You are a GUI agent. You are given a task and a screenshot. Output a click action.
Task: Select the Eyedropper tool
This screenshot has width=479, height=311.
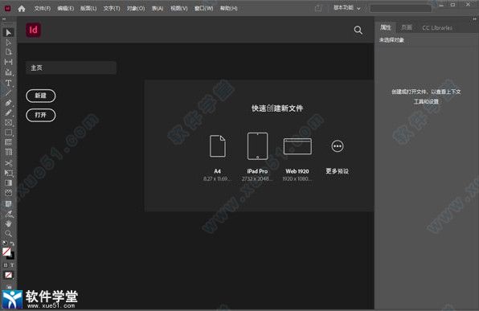click(x=9, y=214)
